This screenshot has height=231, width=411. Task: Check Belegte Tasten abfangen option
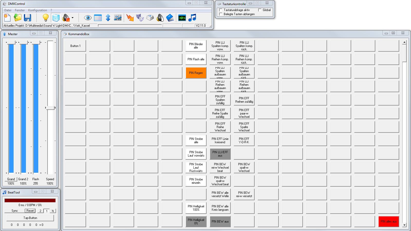pyautogui.click(x=221, y=14)
